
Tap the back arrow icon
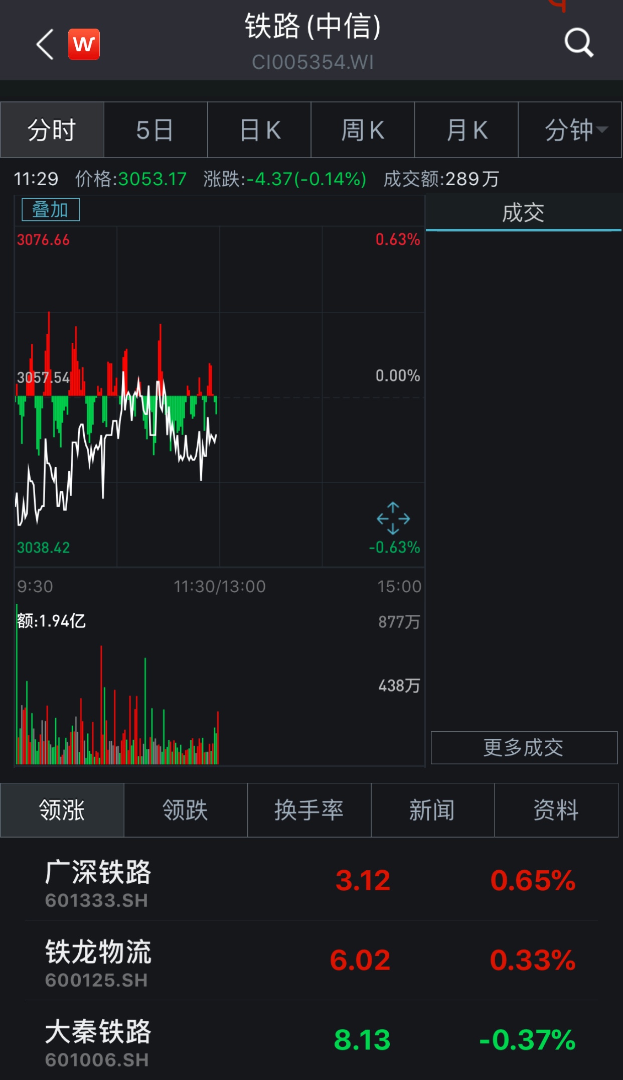(x=45, y=45)
